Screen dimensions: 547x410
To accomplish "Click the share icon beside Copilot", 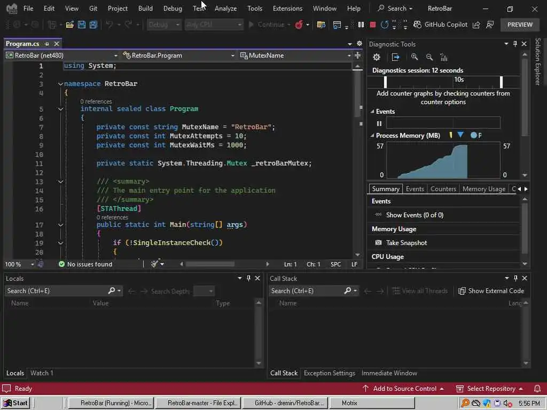I will [476, 25].
